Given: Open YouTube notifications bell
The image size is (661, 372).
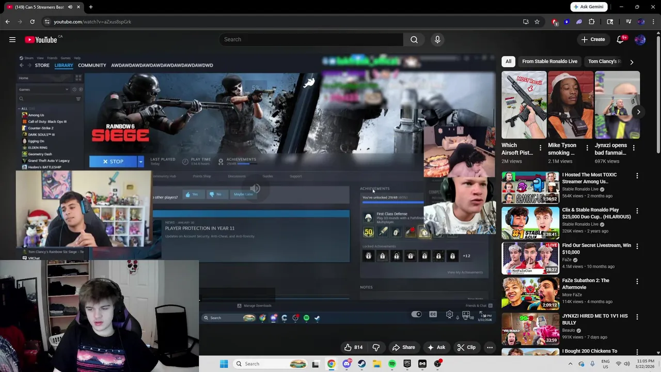Looking at the screenshot, I should coord(620,39).
